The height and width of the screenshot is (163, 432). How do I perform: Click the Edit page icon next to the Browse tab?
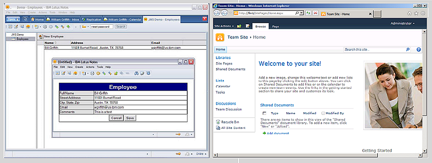(248, 26)
